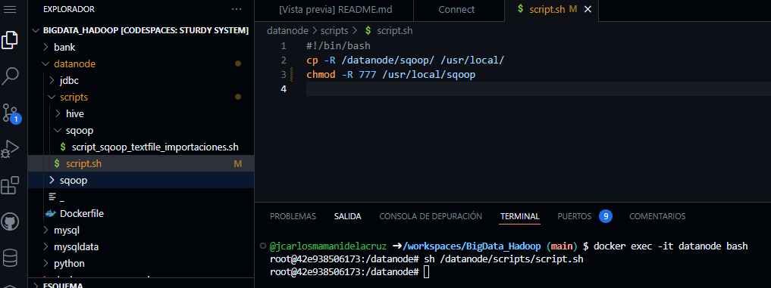Open the database icon in activity bar
The width and height of the screenshot is (771, 288).
(10, 258)
